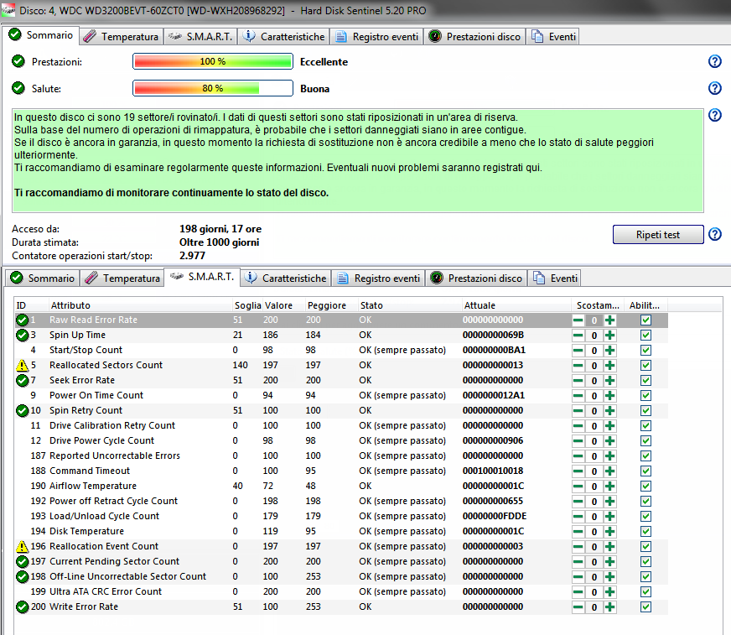Increase offset plus for Write Error Rate
Image resolution: width=731 pixels, height=635 pixels.
(609, 607)
